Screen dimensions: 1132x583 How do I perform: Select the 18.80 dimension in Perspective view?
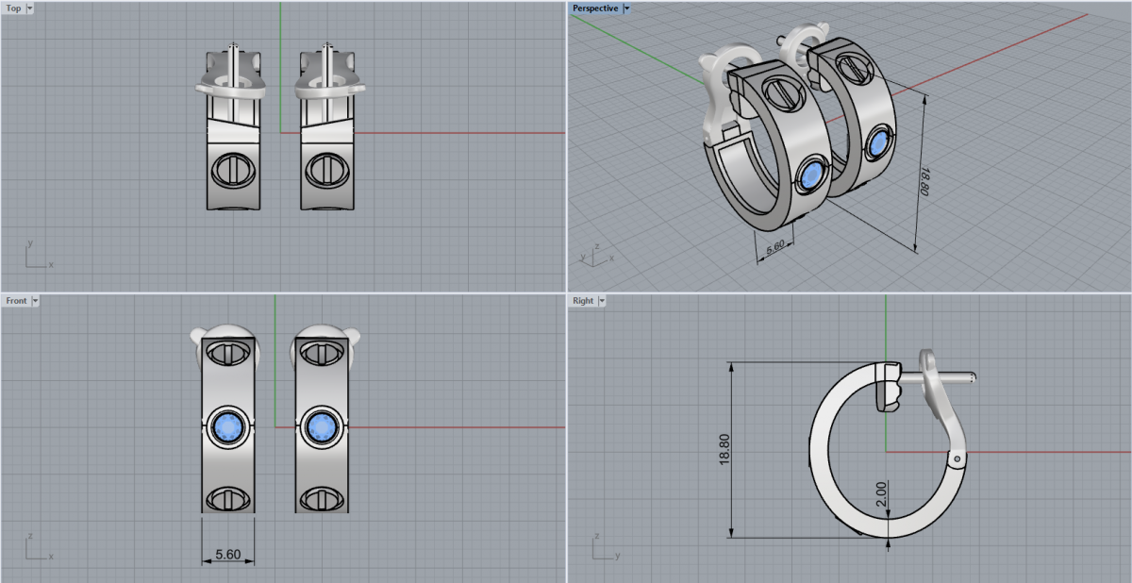tap(924, 181)
